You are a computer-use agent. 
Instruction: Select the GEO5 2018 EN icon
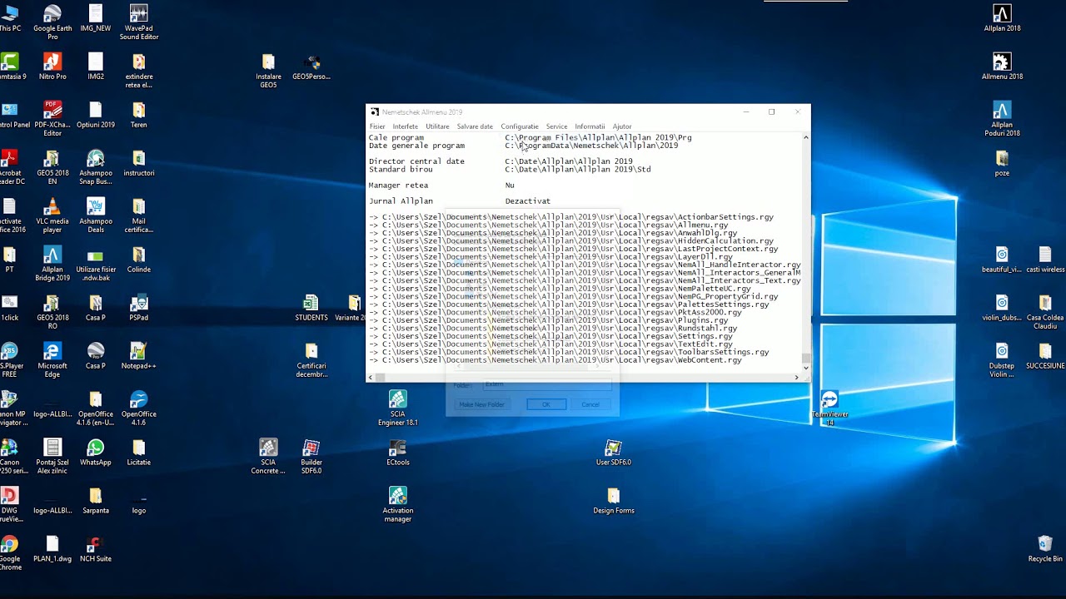(x=52, y=167)
